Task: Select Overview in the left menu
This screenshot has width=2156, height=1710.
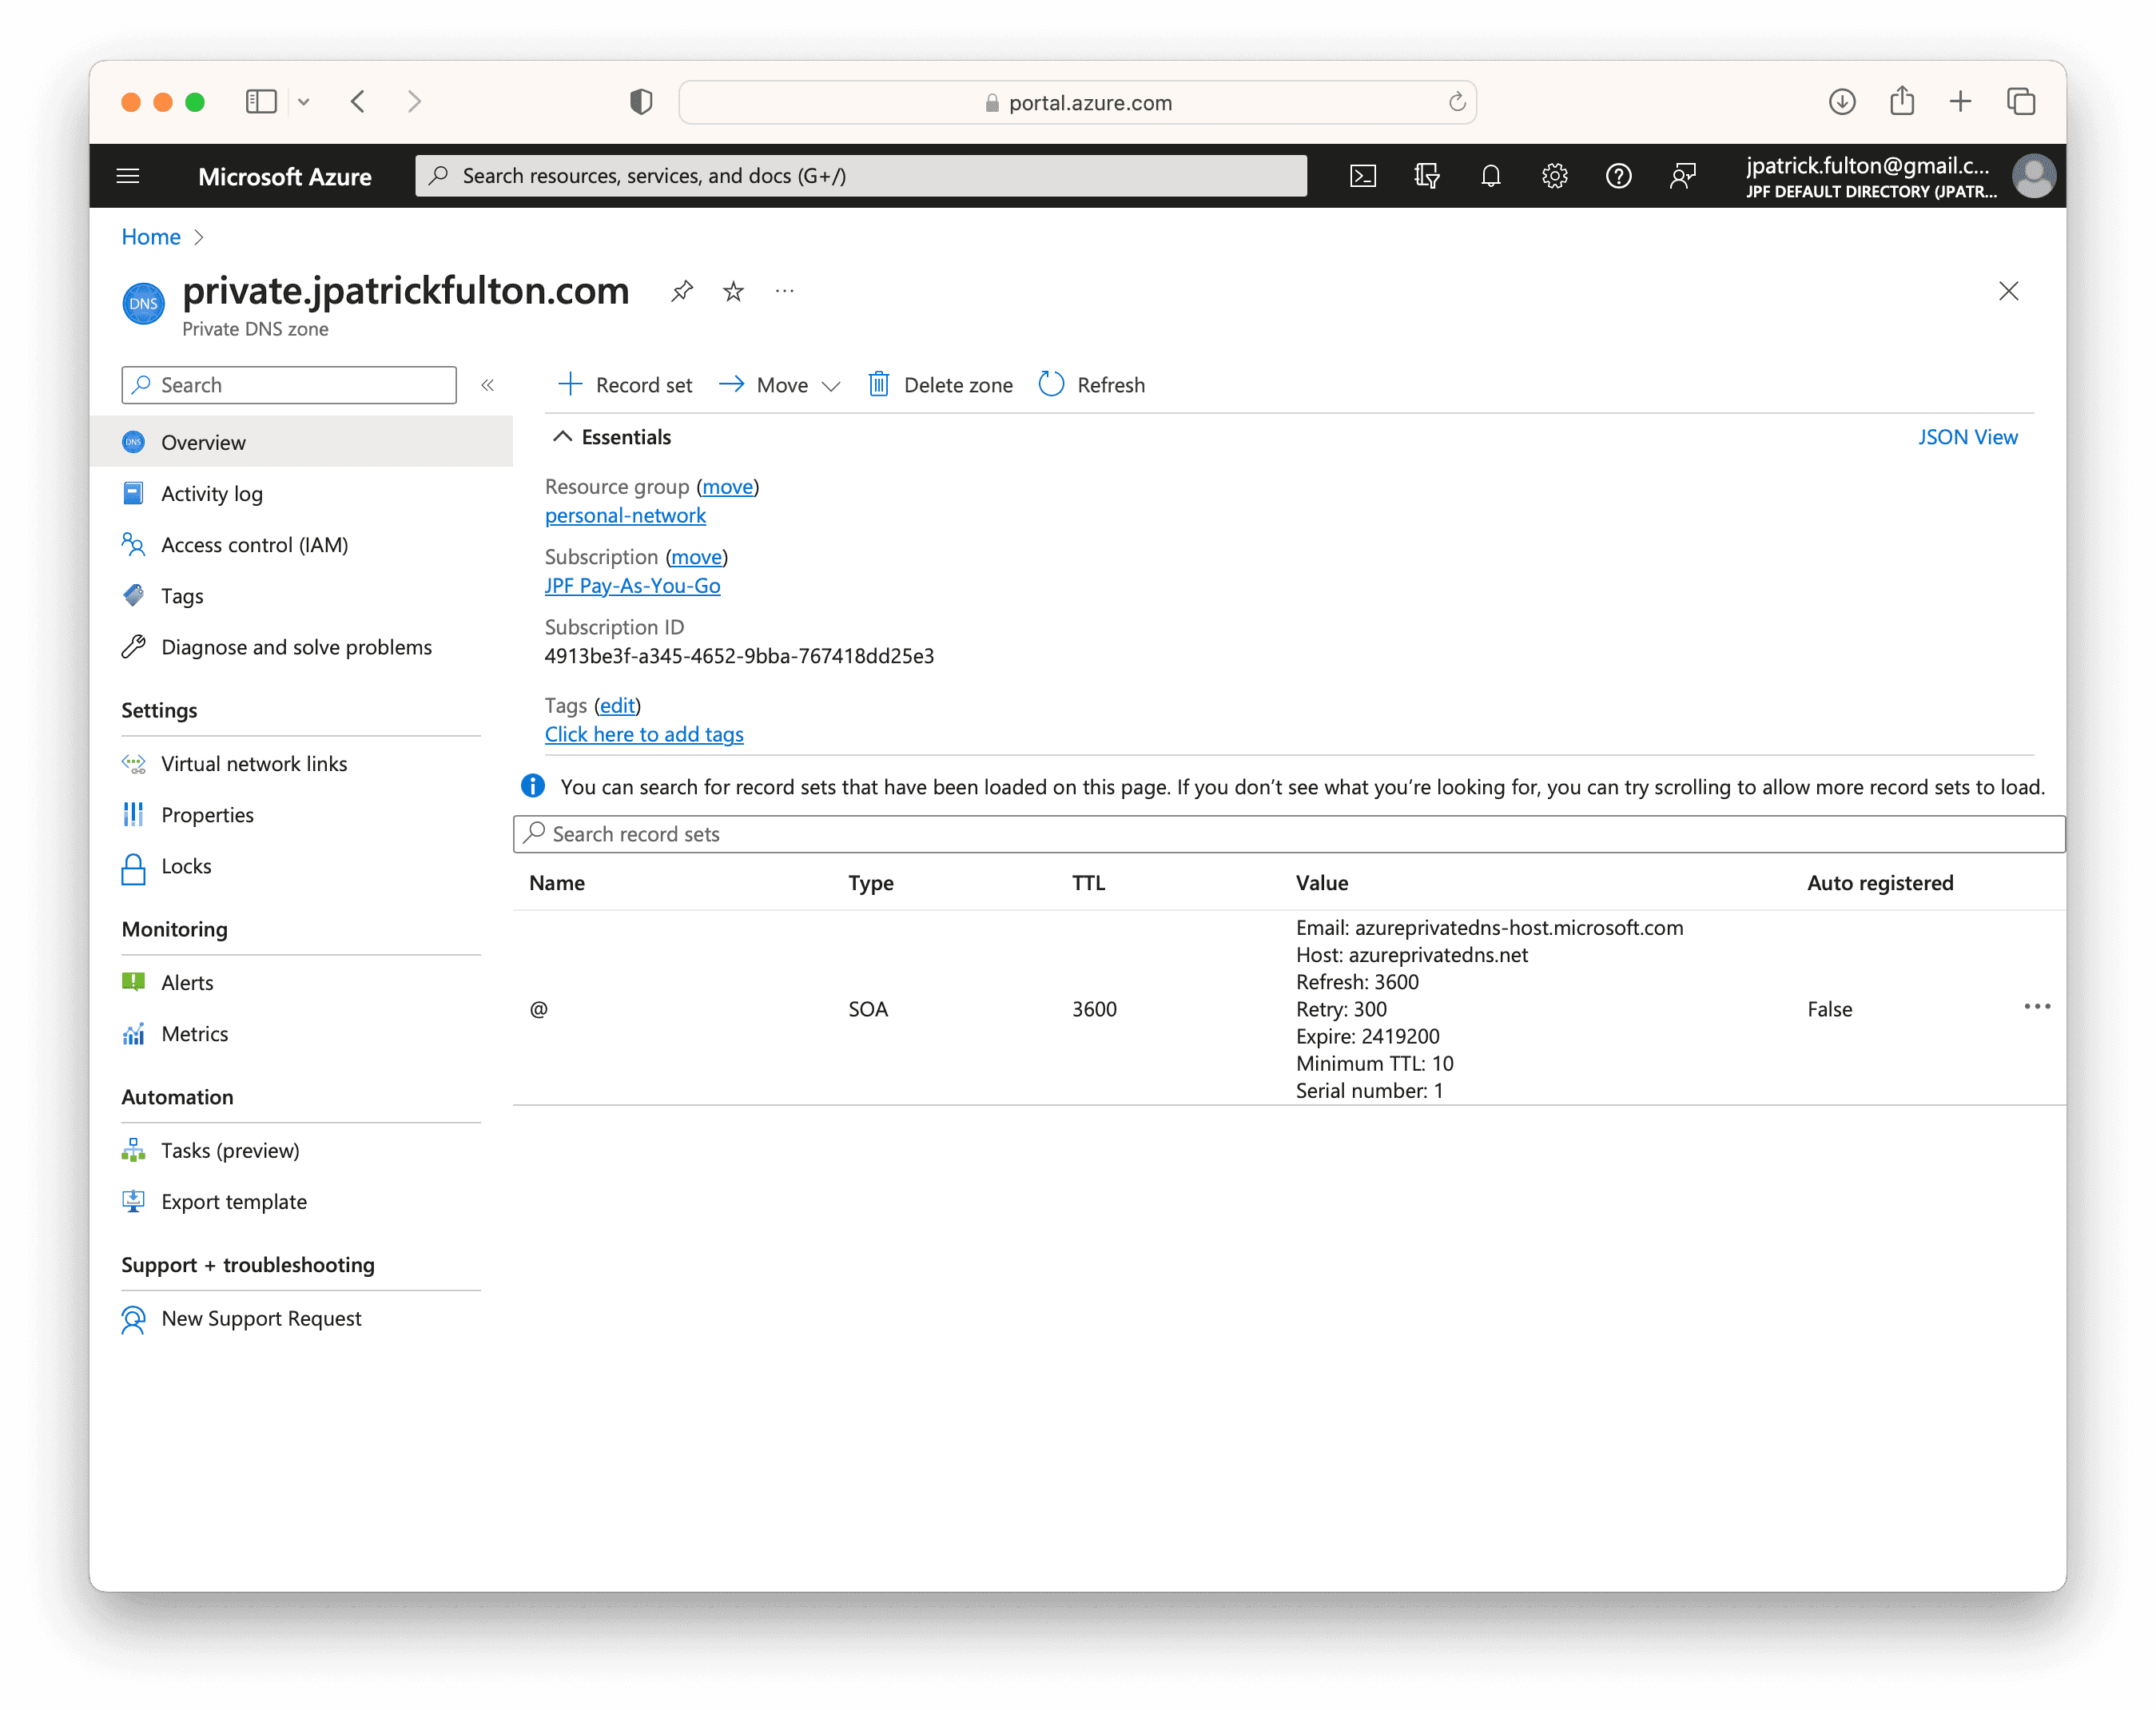Action: pyautogui.click(x=301, y=442)
